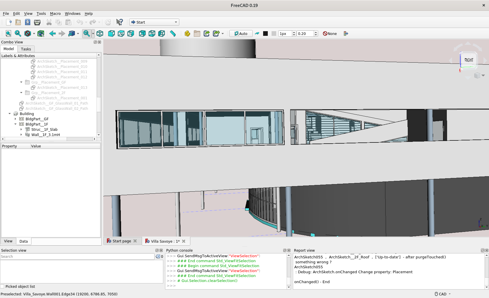Open the zoom tool dropdown arrow
This screenshot has height=298, width=489.
(93, 33)
